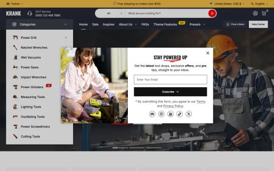
Task: Click the Find a Store button text
Action: 237,24
